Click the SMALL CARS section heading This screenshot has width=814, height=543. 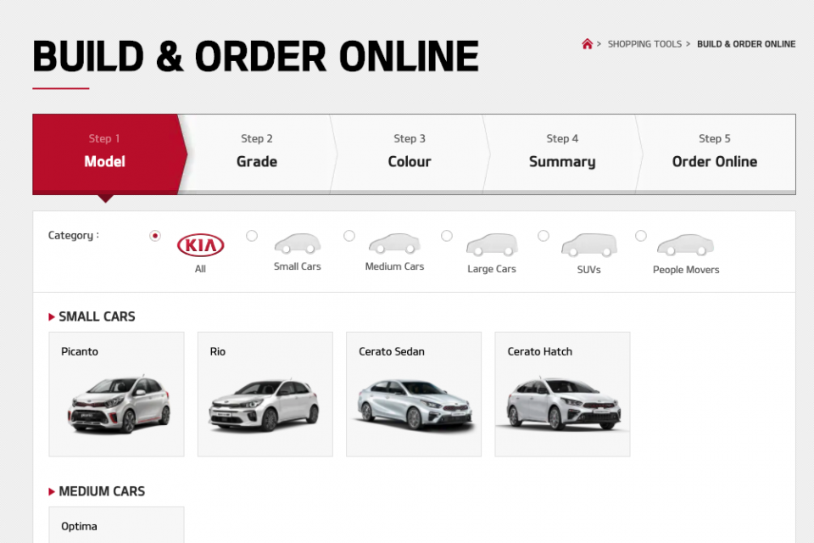click(x=97, y=317)
